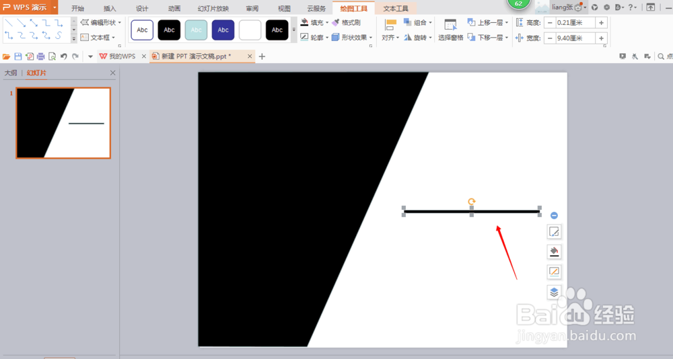Click the floating fill bucket icon
The height and width of the screenshot is (359, 673).
554,252
